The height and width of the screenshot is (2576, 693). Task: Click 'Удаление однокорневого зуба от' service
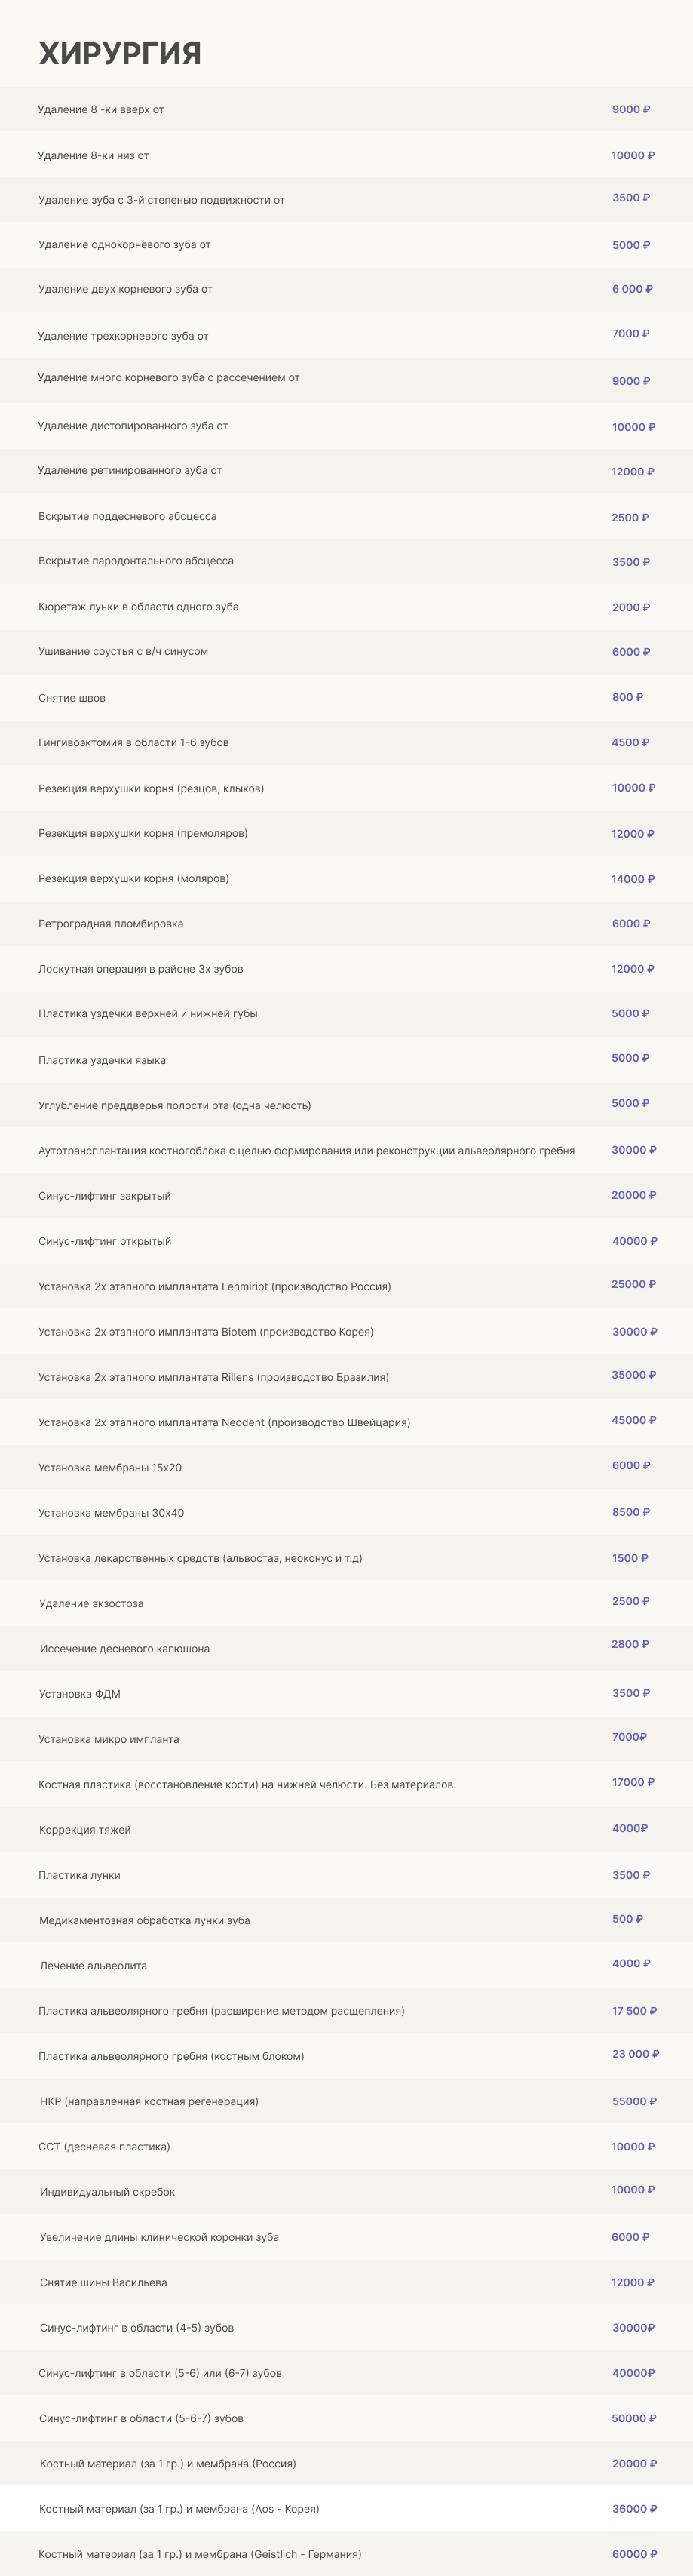pos(124,245)
